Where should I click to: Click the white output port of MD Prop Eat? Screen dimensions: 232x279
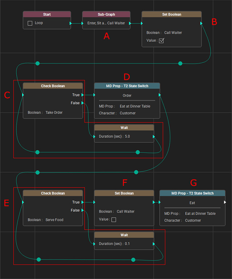[x=225, y=202]
